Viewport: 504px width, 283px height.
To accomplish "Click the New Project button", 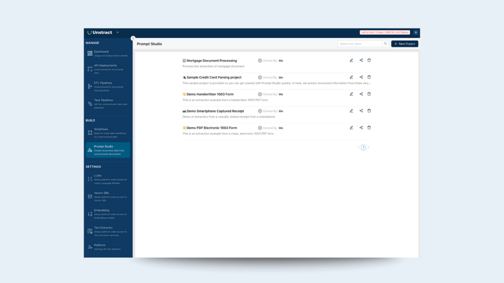I will pyautogui.click(x=405, y=43).
